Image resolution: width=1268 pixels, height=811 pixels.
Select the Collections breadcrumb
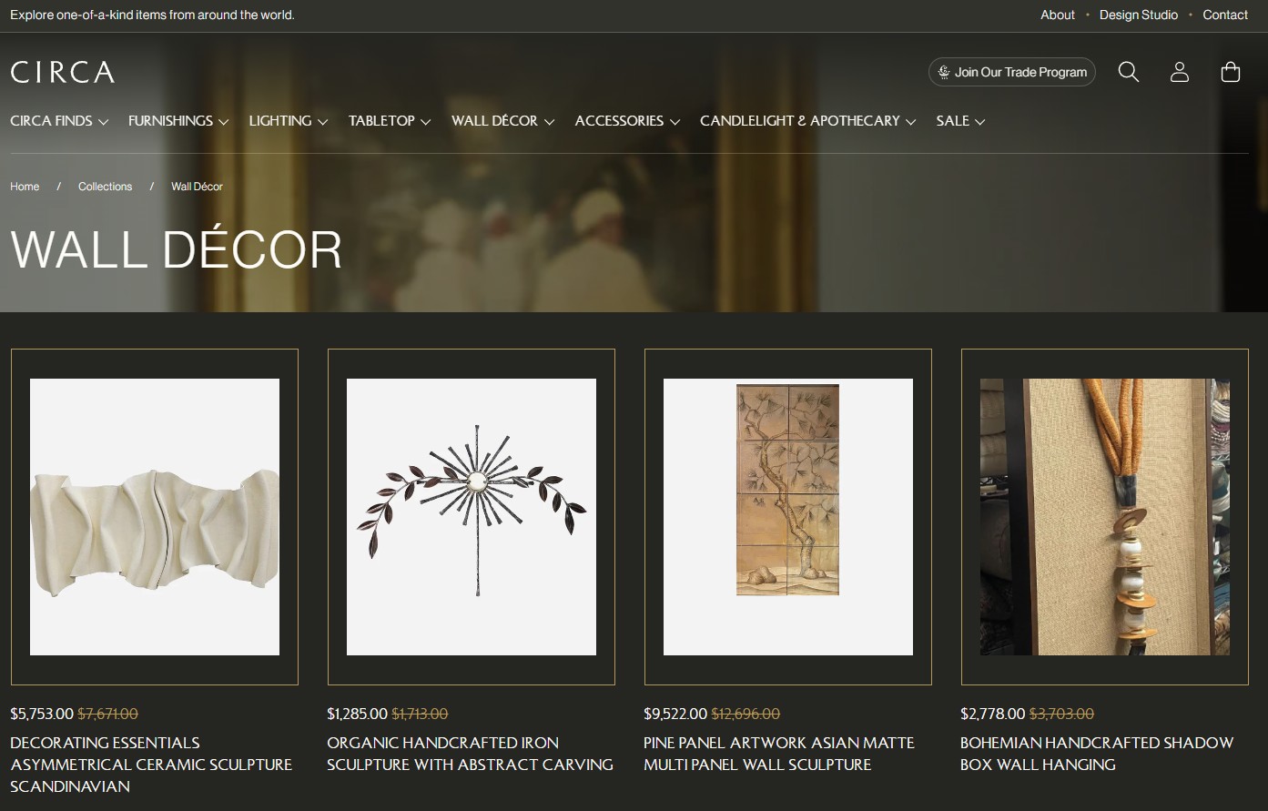click(105, 187)
